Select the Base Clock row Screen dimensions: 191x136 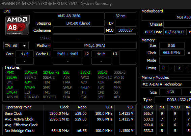click(x=70, y=113)
